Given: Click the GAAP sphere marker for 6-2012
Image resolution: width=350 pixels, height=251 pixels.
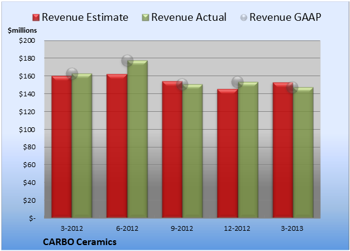Looking at the screenshot, I should coord(127,61).
